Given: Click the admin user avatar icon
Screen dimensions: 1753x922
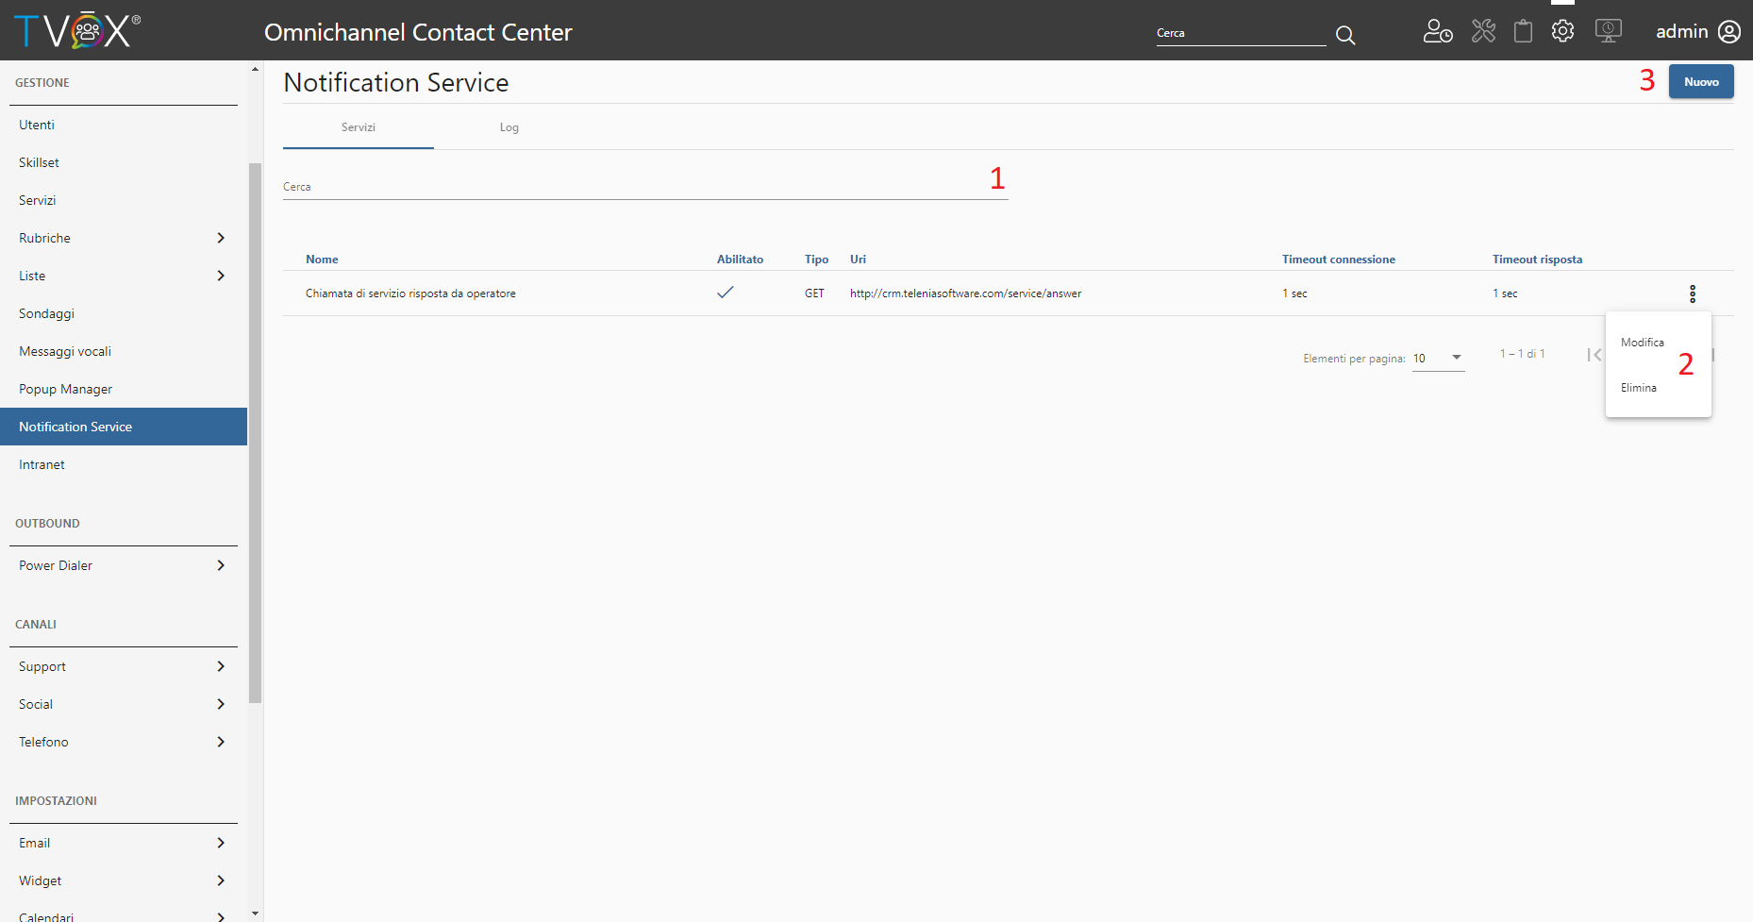Looking at the screenshot, I should (x=1729, y=32).
